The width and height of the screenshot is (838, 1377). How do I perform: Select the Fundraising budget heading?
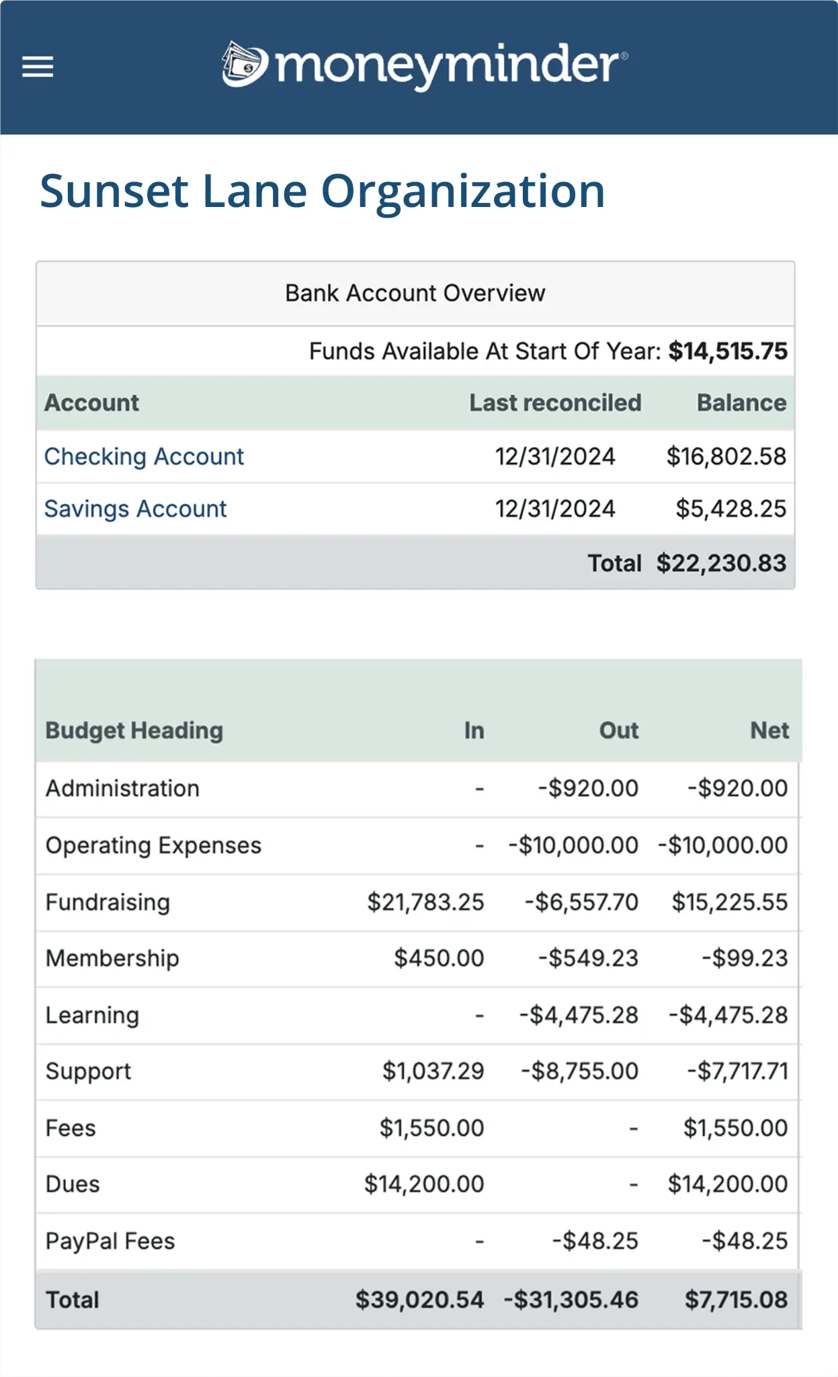click(x=108, y=902)
